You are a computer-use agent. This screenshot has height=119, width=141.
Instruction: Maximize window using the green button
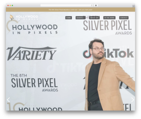(x=12, y=6)
